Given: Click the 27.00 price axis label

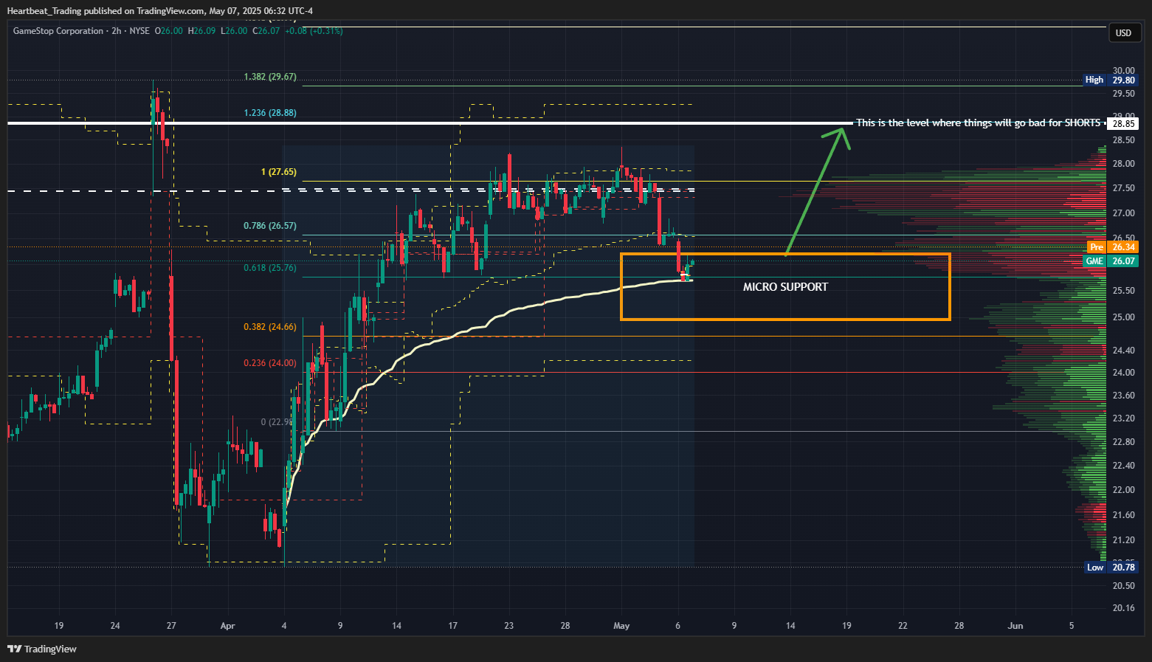Looking at the screenshot, I should point(1124,213).
